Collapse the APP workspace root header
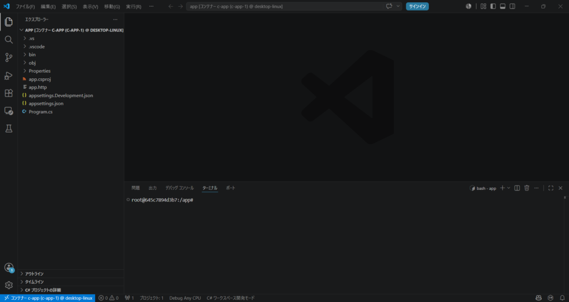This screenshot has height=302, width=569. tap(71, 30)
